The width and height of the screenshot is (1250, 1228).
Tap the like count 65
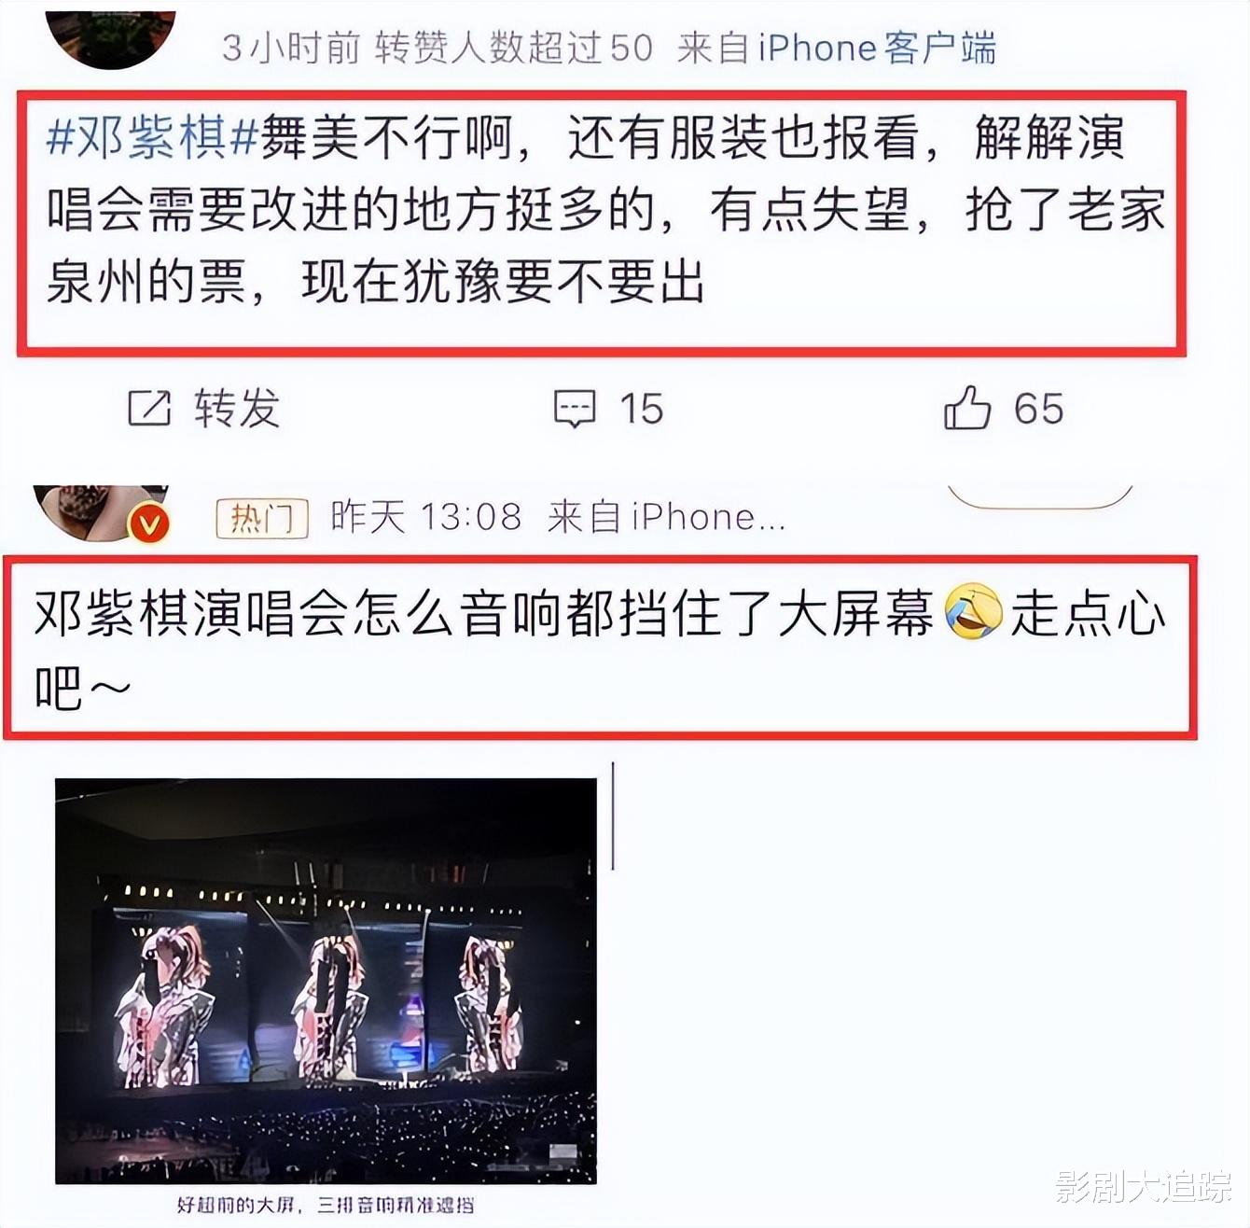point(1038,409)
